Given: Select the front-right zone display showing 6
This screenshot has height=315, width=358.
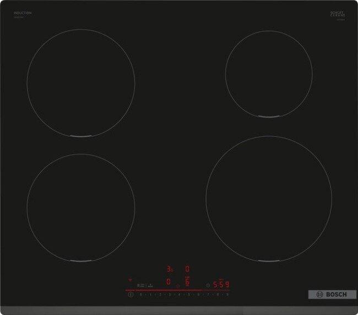Looking at the screenshot, I should click(x=187, y=283).
